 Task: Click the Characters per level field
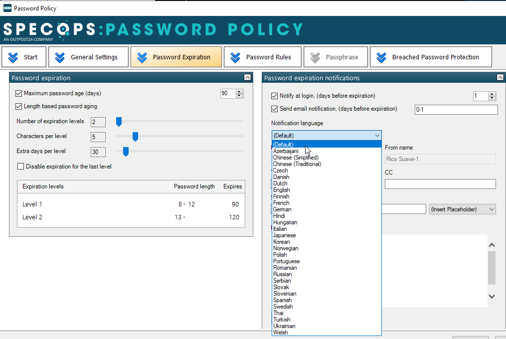(98, 137)
